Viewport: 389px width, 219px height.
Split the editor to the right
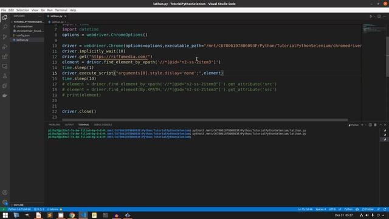(379, 16)
